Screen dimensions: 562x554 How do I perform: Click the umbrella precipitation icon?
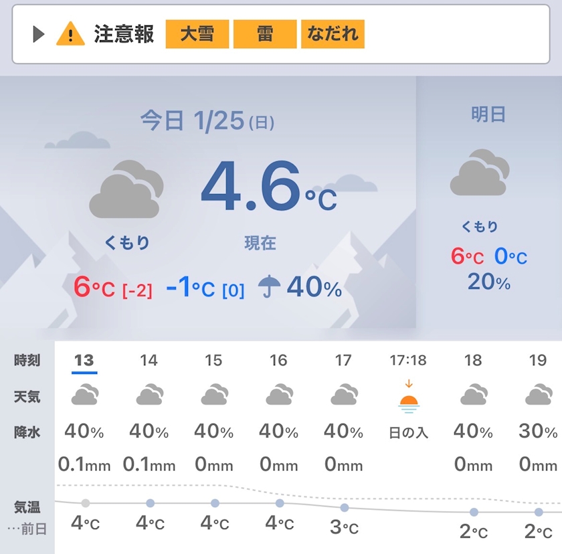[x=269, y=286]
